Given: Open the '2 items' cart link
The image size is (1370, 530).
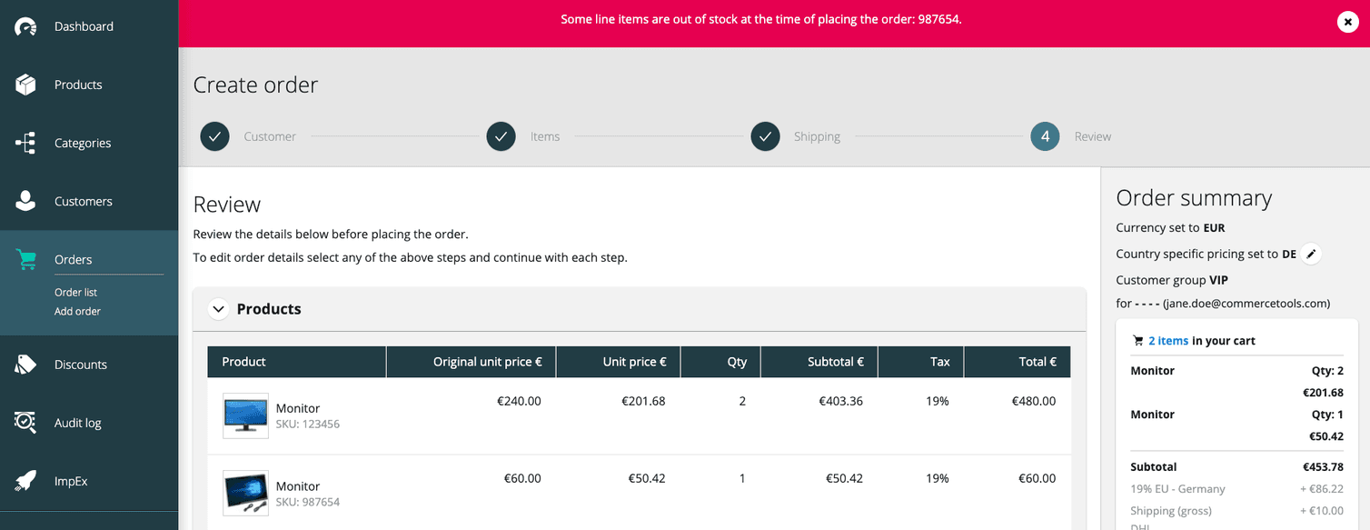Looking at the screenshot, I should (x=1167, y=340).
